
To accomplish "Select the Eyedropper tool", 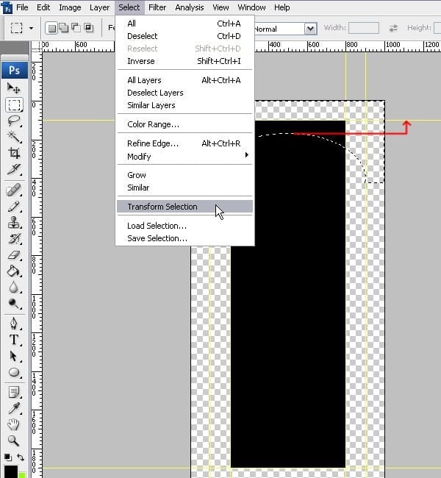I will pyautogui.click(x=14, y=408).
